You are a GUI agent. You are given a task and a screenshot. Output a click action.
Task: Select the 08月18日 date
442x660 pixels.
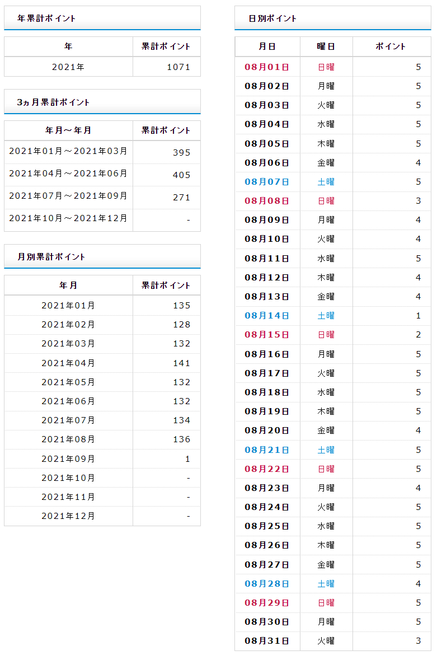pos(267,392)
